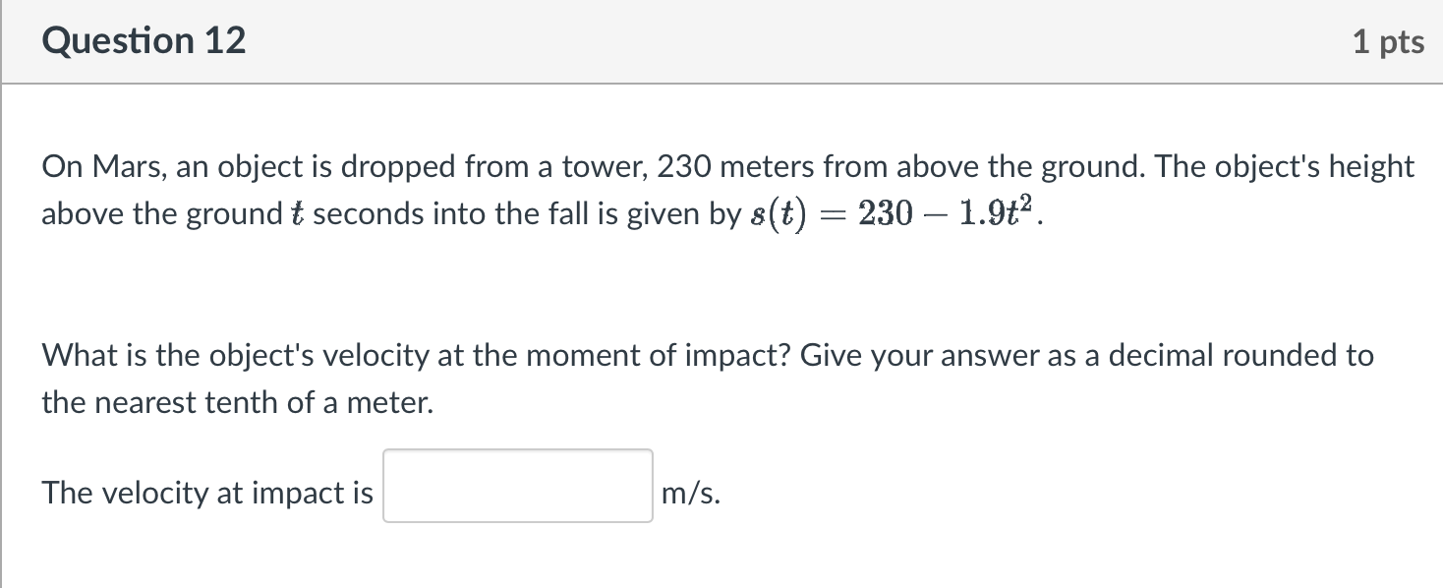Screen dimensions: 1443x588
Task: Click the "1 pts" point value label
Action: [1389, 40]
